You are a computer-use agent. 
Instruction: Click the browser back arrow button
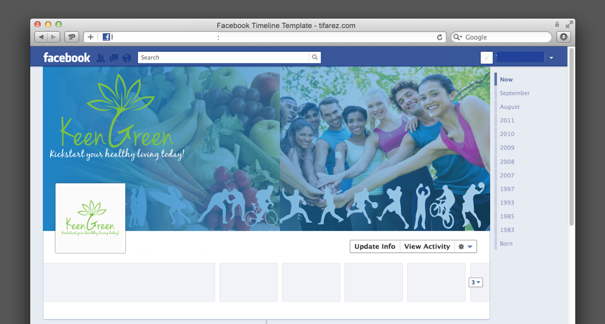[x=41, y=37]
